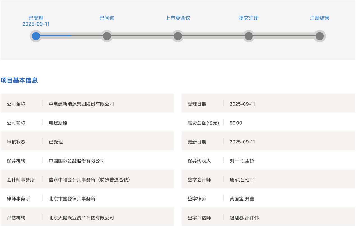Click the 审核状态 value 已受理
356x227 pixels.
tap(56, 142)
